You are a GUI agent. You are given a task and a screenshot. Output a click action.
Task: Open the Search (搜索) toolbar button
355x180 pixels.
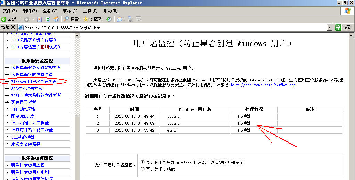71,19
